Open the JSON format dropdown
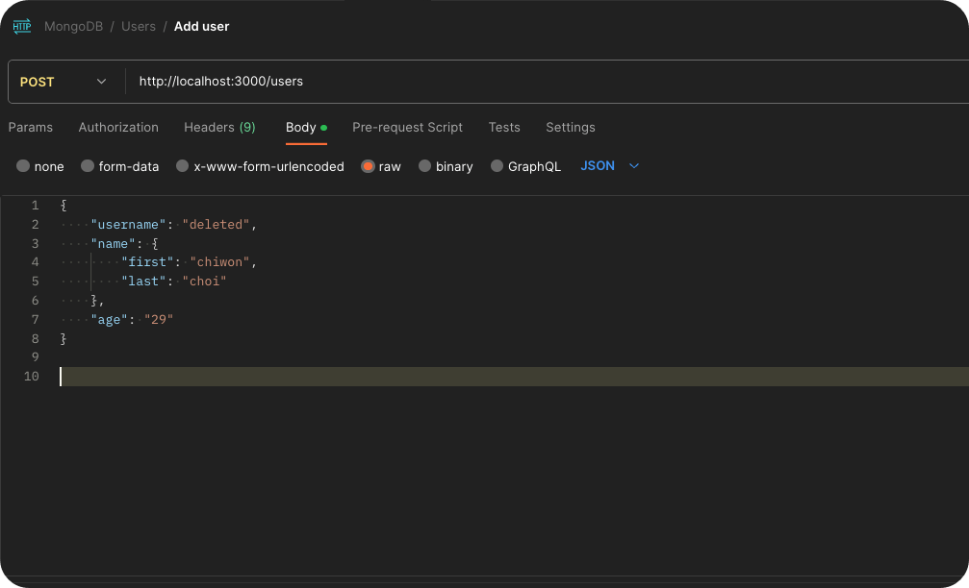This screenshot has height=588, width=969. [x=609, y=166]
